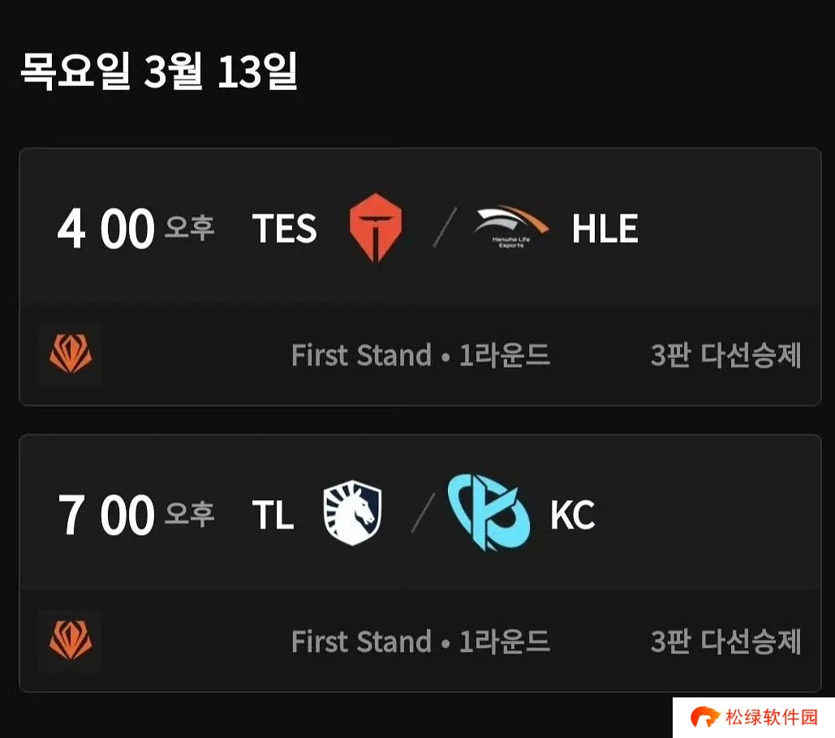Click the Top Esports team logo
Screen dimensions: 835x738
375,228
